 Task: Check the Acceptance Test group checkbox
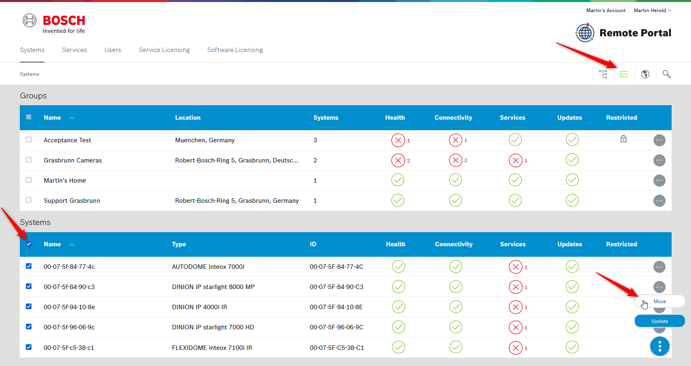[29, 139]
